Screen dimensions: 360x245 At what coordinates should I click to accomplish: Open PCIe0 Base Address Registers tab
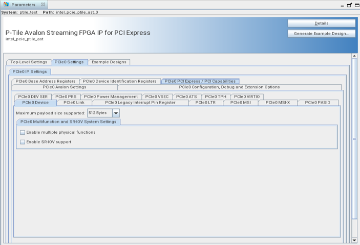pyautogui.click(x=46, y=81)
